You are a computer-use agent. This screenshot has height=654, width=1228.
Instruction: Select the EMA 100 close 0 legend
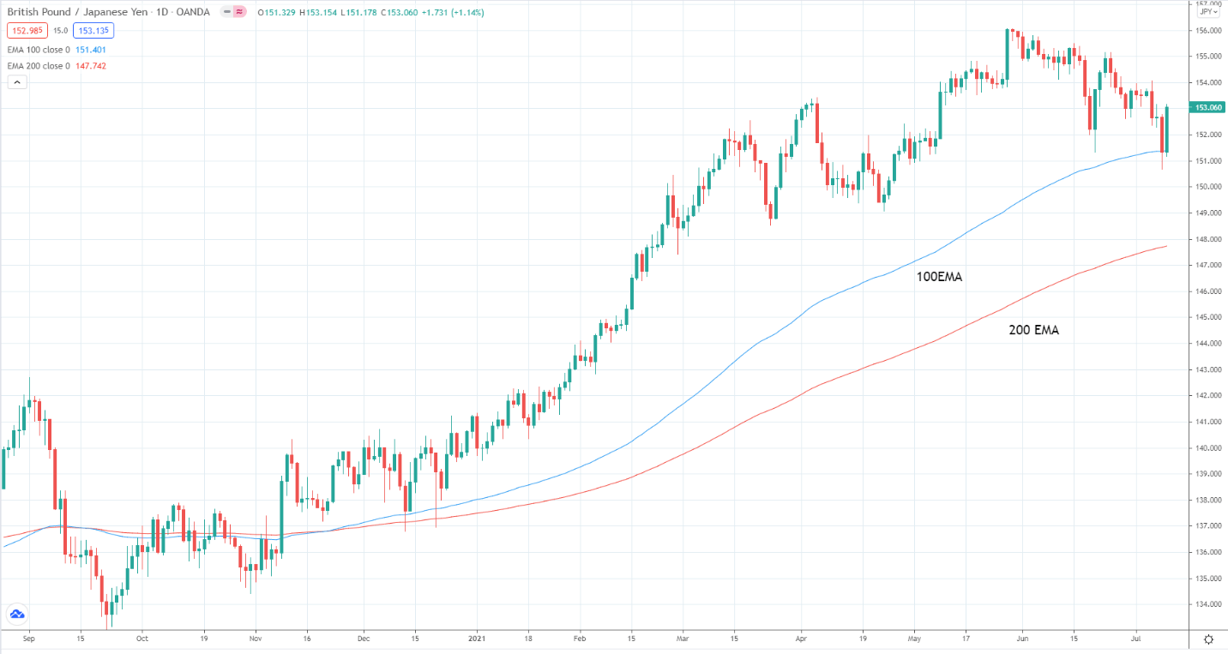[39, 50]
